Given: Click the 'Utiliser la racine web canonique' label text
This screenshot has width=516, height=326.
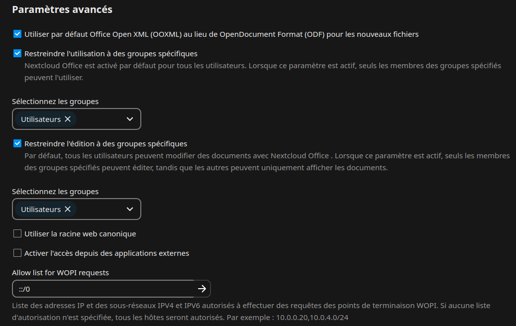Looking at the screenshot, I should coord(80,234).
